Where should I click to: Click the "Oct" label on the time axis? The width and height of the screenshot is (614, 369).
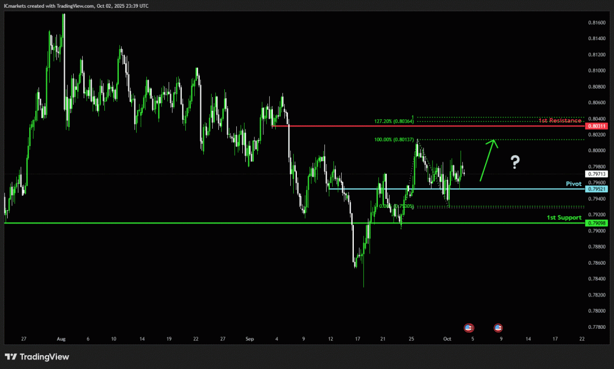447,339
